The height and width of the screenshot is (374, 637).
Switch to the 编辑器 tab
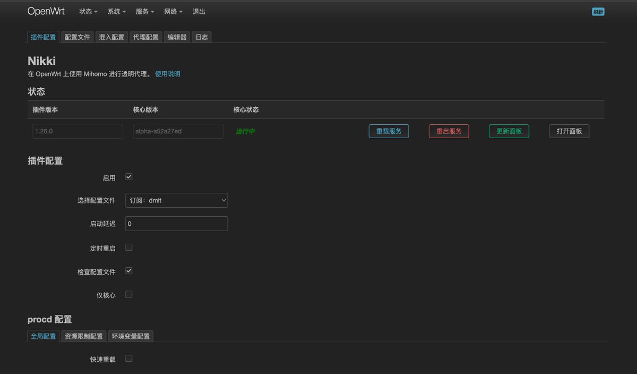(177, 37)
